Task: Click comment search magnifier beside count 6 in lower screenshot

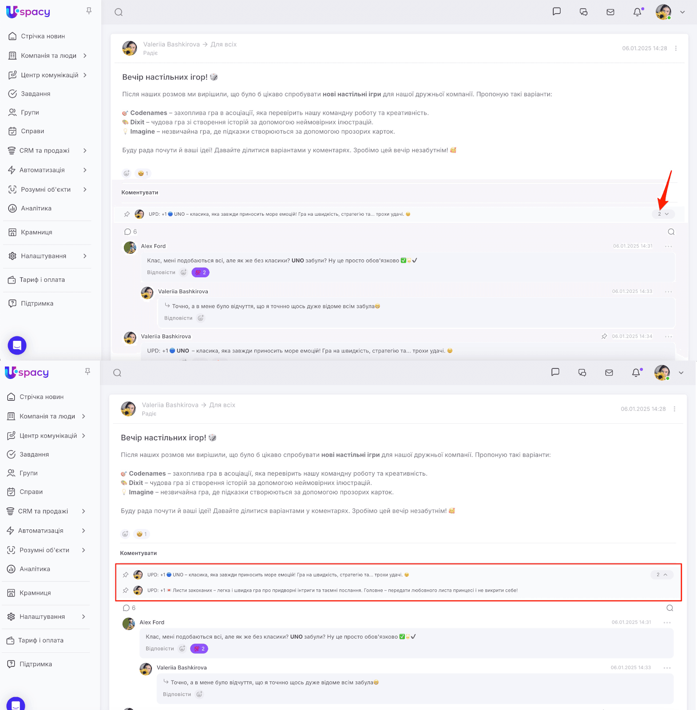Action: (x=670, y=608)
